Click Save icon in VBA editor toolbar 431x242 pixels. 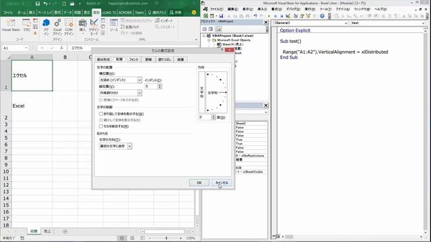221,16
